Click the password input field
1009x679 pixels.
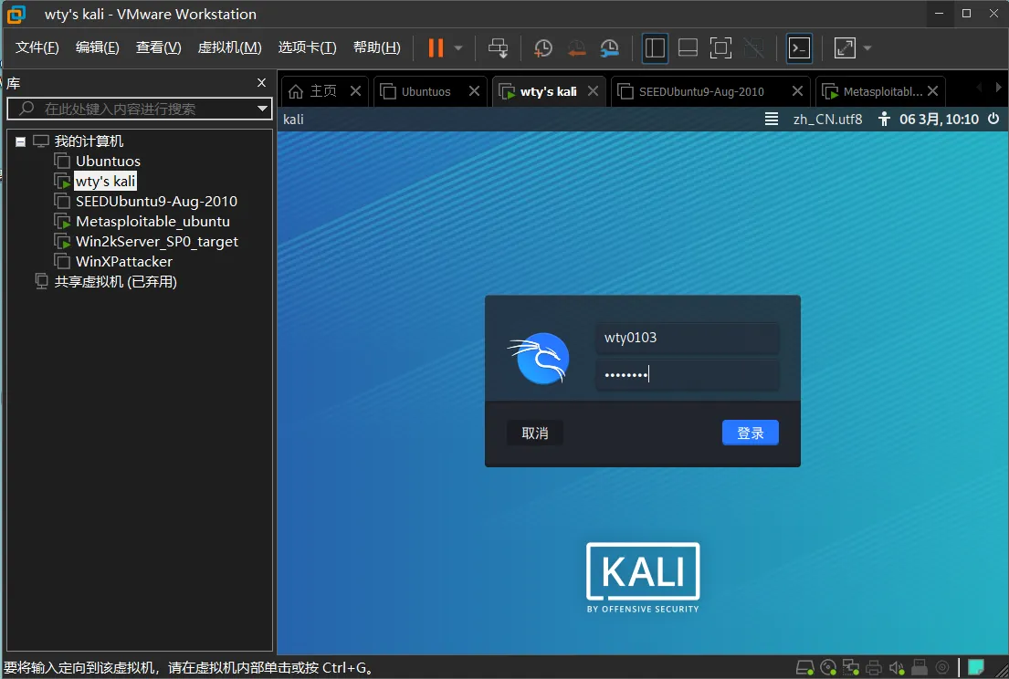click(688, 374)
